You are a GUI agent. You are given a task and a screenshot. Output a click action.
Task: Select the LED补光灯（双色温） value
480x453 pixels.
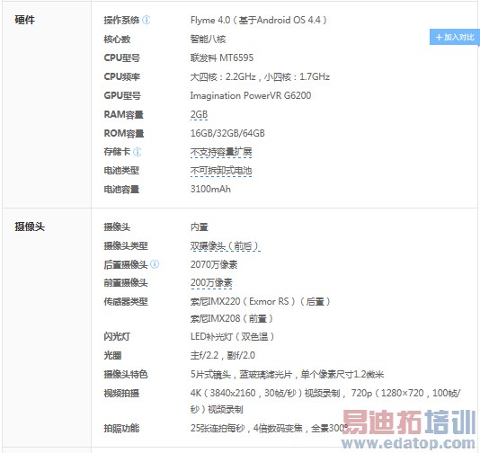232,337
